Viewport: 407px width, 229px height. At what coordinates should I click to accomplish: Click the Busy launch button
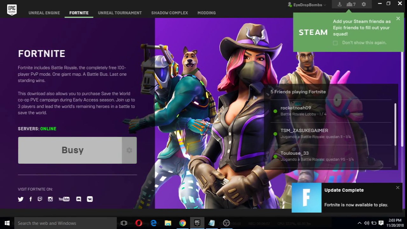click(x=70, y=150)
